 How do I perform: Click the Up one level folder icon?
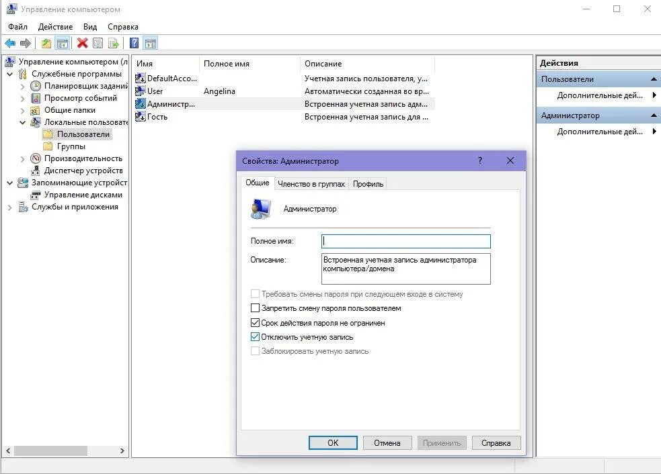pyautogui.click(x=46, y=43)
